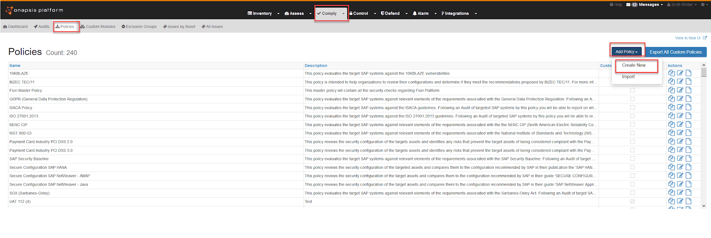The width and height of the screenshot is (711, 238).
Task: Click the copy icon for 10KBLAZE policy
Action: [x=671, y=73]
